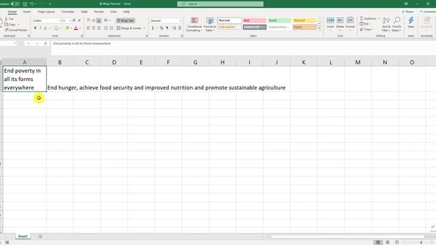Image resolution: width=436 pixels, height=245 pixels.
Task: Open Conditional Formatting menu
Action: (x=194, y=24)
